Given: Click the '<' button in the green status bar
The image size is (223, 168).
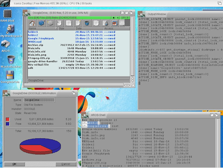Looking at the screenshot, I should coord(118,18).
